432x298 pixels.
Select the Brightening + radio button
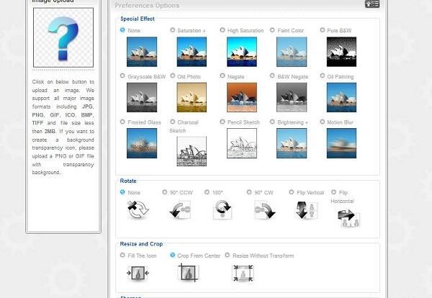tap(272, 122)
